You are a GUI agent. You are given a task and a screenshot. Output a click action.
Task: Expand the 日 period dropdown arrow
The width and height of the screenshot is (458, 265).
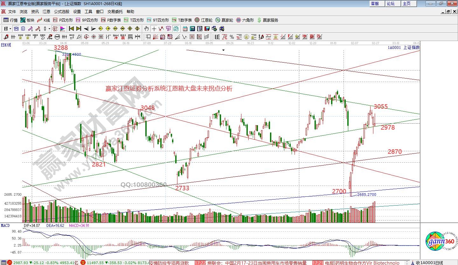click(x=10, y=29)
